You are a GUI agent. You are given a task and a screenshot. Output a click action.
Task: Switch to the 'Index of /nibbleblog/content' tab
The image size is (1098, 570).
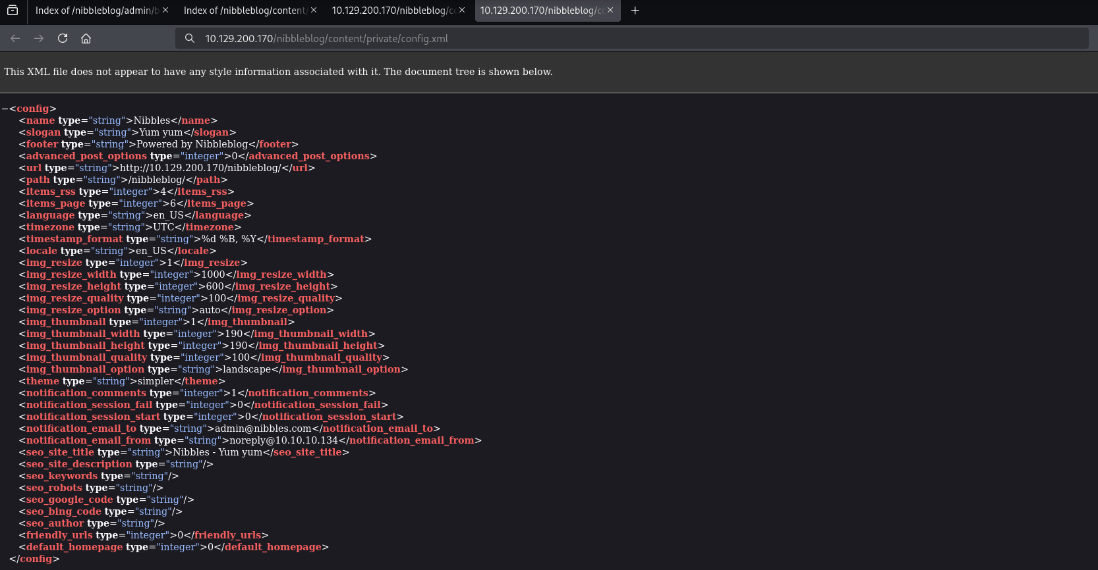tap(244, 11)
